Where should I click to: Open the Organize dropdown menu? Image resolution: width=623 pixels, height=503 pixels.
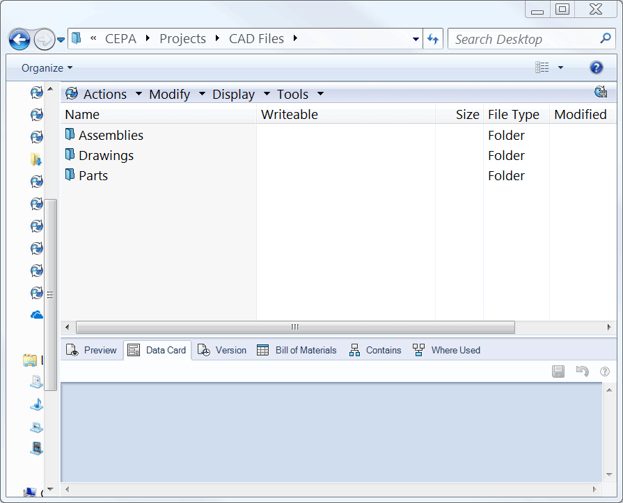(x=47, y=68)
